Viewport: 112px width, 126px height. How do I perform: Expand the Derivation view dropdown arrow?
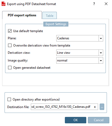tap(101, 53)
